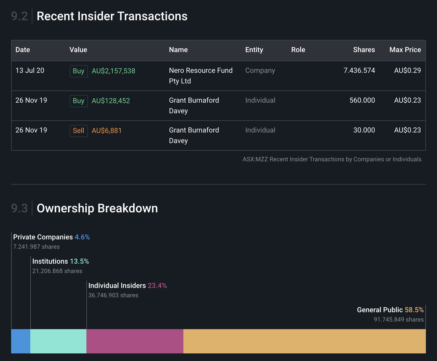Click the Name column header
The height and width of the screenshot is (361, 437).
[x=178, y=50]
